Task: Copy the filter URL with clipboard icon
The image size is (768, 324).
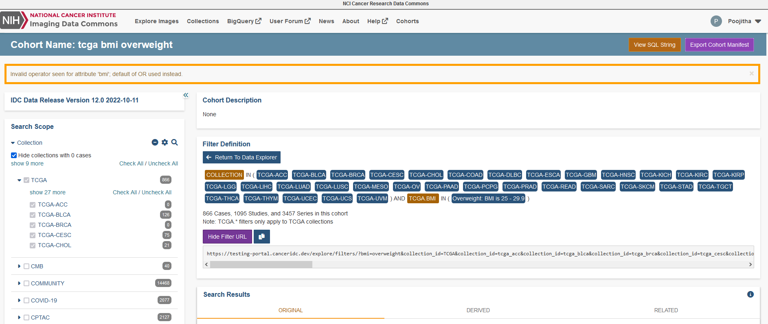Action: [x=262, y=237]
